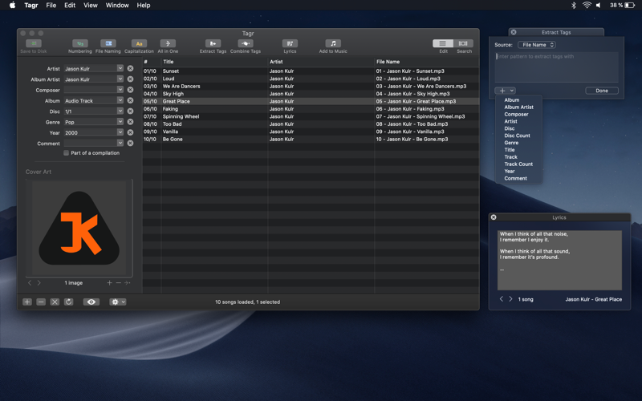Image resolution: width=642 pixels, height=401 pixels.
Task: Clear the Comment field
Action: coord(130,143)
